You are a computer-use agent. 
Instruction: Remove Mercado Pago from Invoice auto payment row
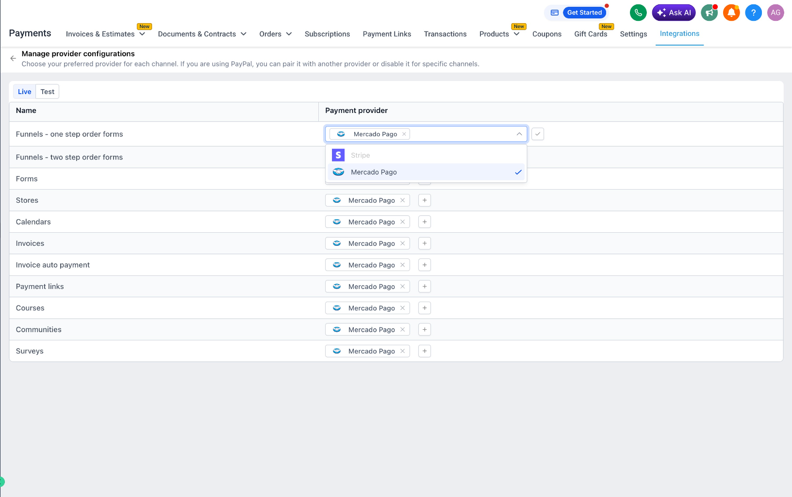point(402,265)
